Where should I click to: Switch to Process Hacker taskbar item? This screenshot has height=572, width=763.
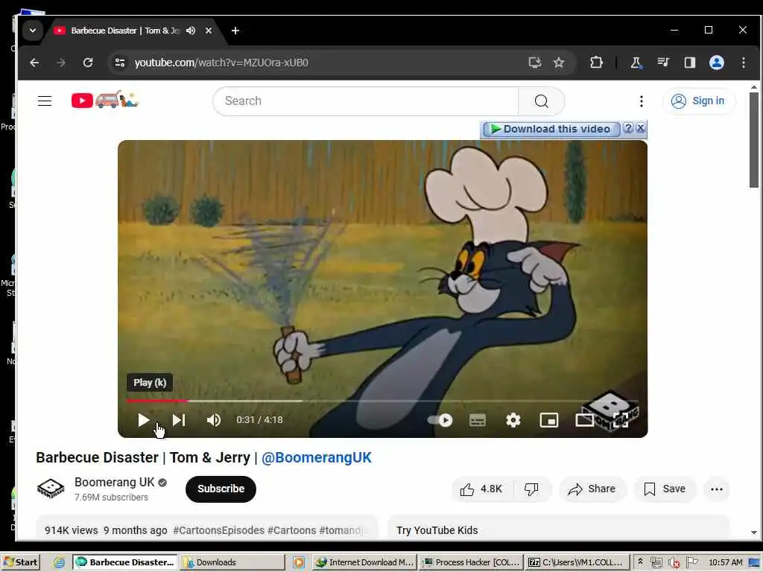coord(471,562)
